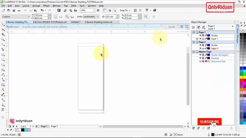Toggle printable icon on Page 2 Layer 1
Image resolution: width=246 pixels, height=138 pixels.
tap(203, 49)
